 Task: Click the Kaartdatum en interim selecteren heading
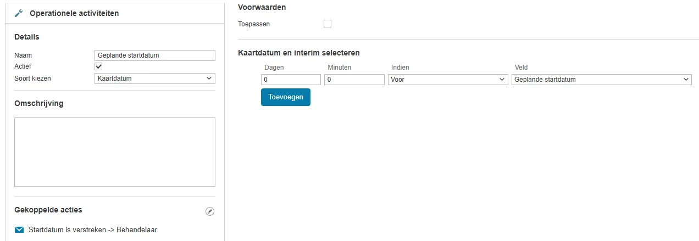(299, 53)
